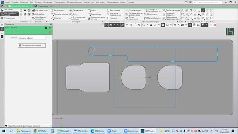Open the Правка menu

(15, 2)
